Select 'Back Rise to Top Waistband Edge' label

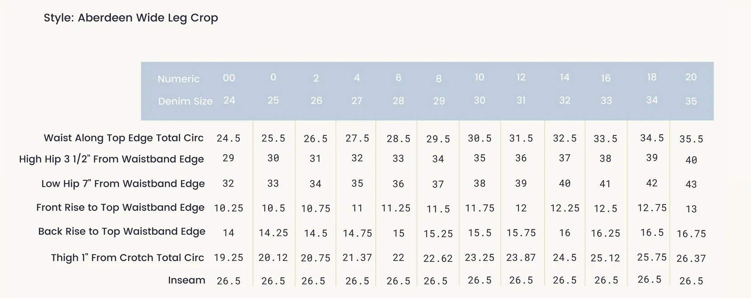tap(122, 231)
